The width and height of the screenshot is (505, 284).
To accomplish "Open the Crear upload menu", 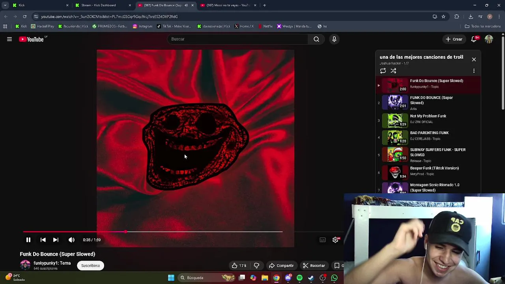I will (454, 39).
